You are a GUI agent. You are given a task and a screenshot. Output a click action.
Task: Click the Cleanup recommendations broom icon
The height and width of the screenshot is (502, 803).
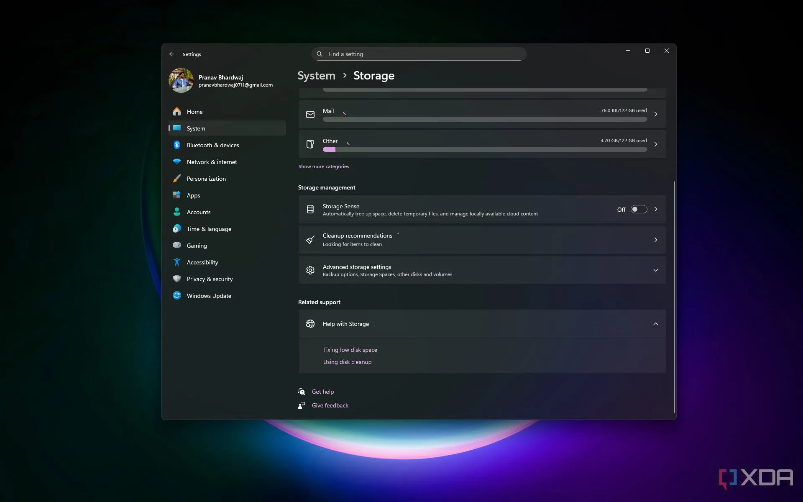310,240
